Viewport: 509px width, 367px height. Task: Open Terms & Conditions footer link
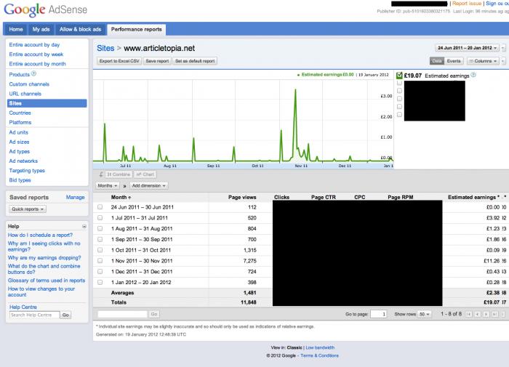pyautogui.click(x=319, y=355)
